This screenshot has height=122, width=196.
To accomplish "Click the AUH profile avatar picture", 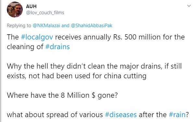I will pyautogui.click(x=15, y=10).
